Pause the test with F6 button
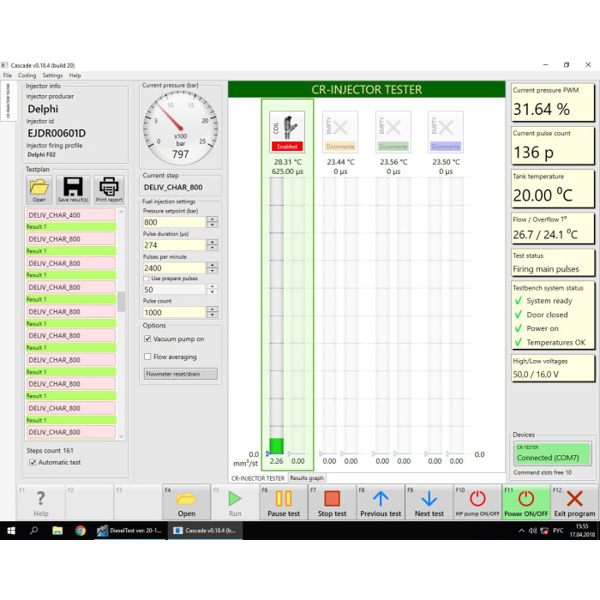 tap(283, 501)
